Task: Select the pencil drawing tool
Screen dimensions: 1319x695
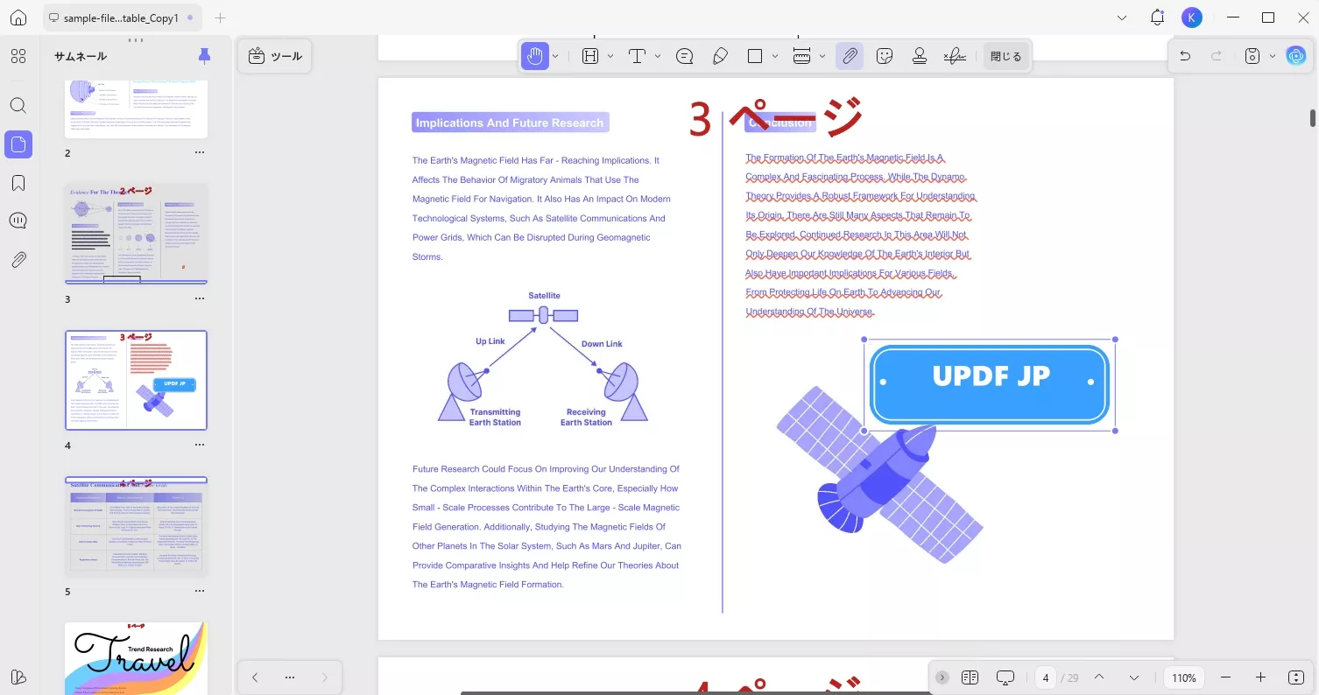Action: coord(720,56)
